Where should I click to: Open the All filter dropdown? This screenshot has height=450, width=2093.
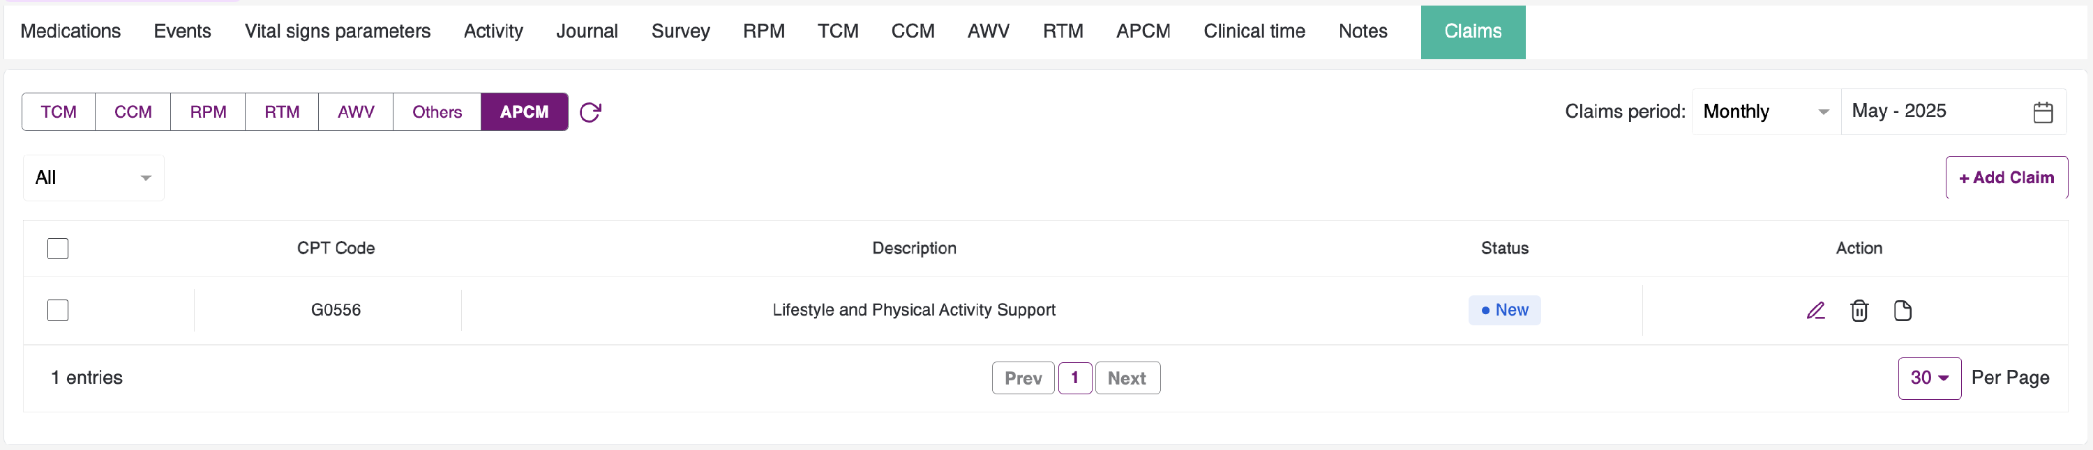pyautogui.click(x=93, y=178)
